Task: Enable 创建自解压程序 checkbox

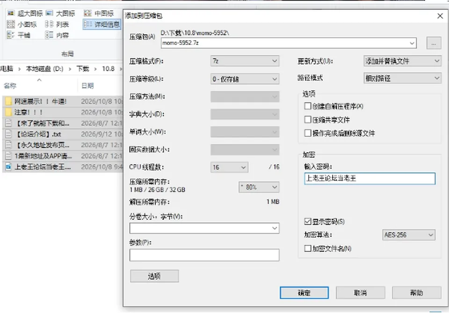Action: pos(308,106)
